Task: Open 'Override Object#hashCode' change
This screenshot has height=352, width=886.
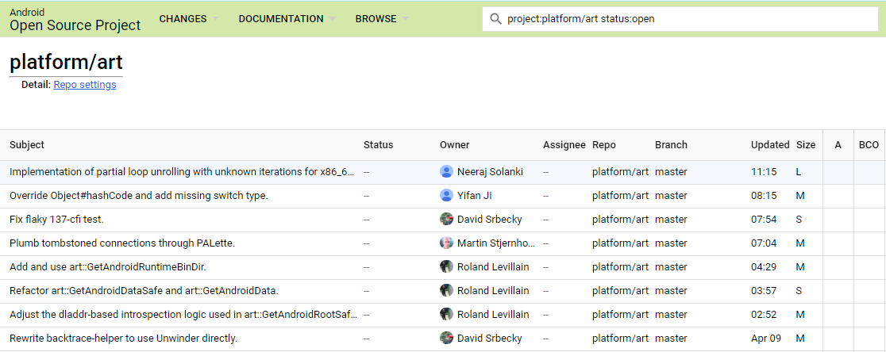Action: pos(139,195)
